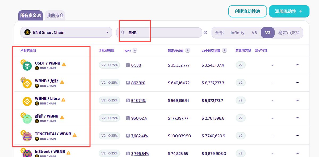
Task: Click warning icon next to USDT / WBNB
Action: click(x=64, y=64)
